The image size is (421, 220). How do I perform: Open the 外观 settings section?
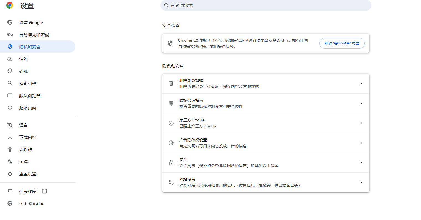coord(38,71)
